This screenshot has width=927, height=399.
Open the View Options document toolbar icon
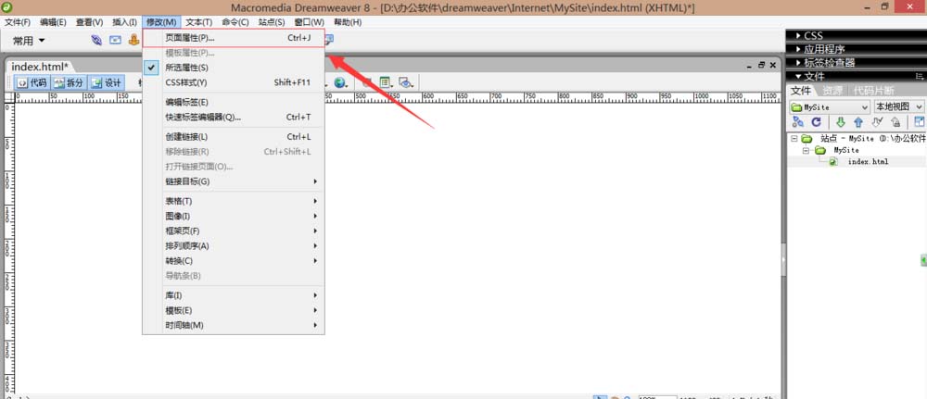[x=387, y=82]
